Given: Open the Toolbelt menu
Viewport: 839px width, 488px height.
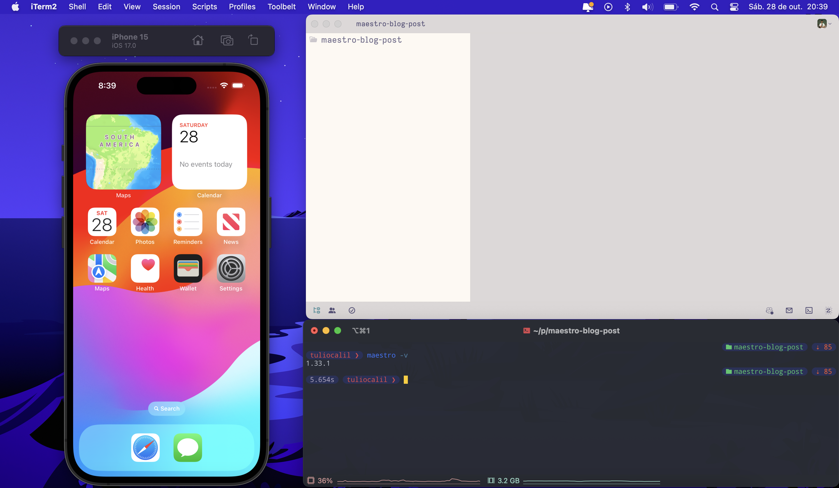Looking at the screenshot, I should click(x=282, y=7).
